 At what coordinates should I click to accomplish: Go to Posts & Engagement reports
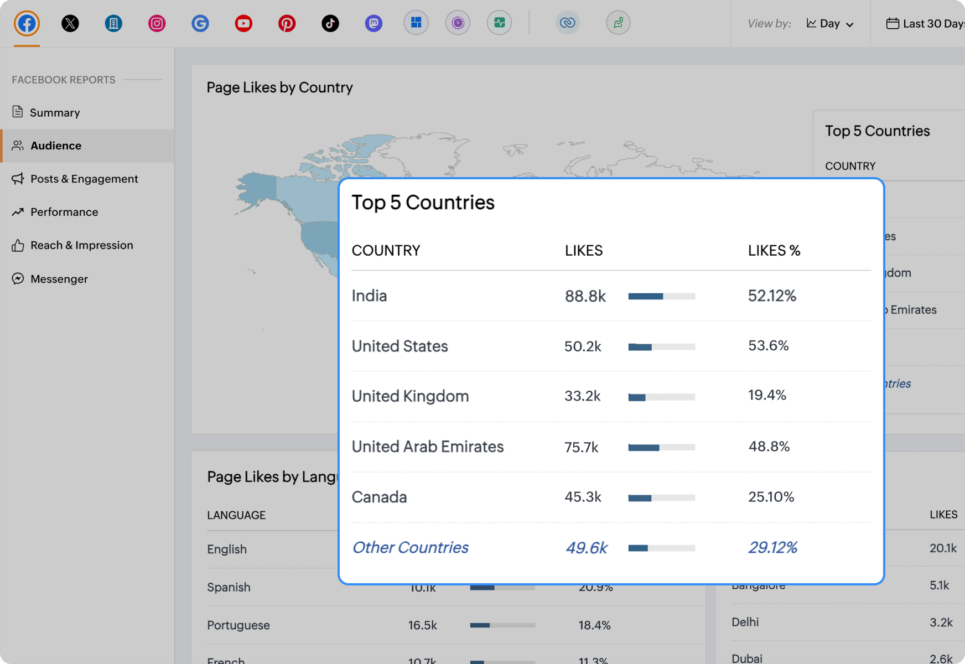tap(84, 179)
